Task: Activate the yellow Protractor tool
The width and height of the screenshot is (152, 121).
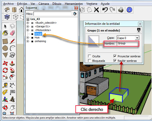Action: (x=5, y=92)
